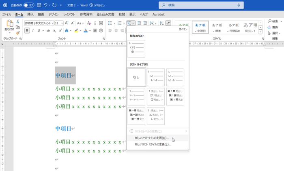Image resolution: width=284 pixels, height=171 pixels.
Task: Click the Format Painter brush icon
Action: pyautogui.click(x=18, y=33)
